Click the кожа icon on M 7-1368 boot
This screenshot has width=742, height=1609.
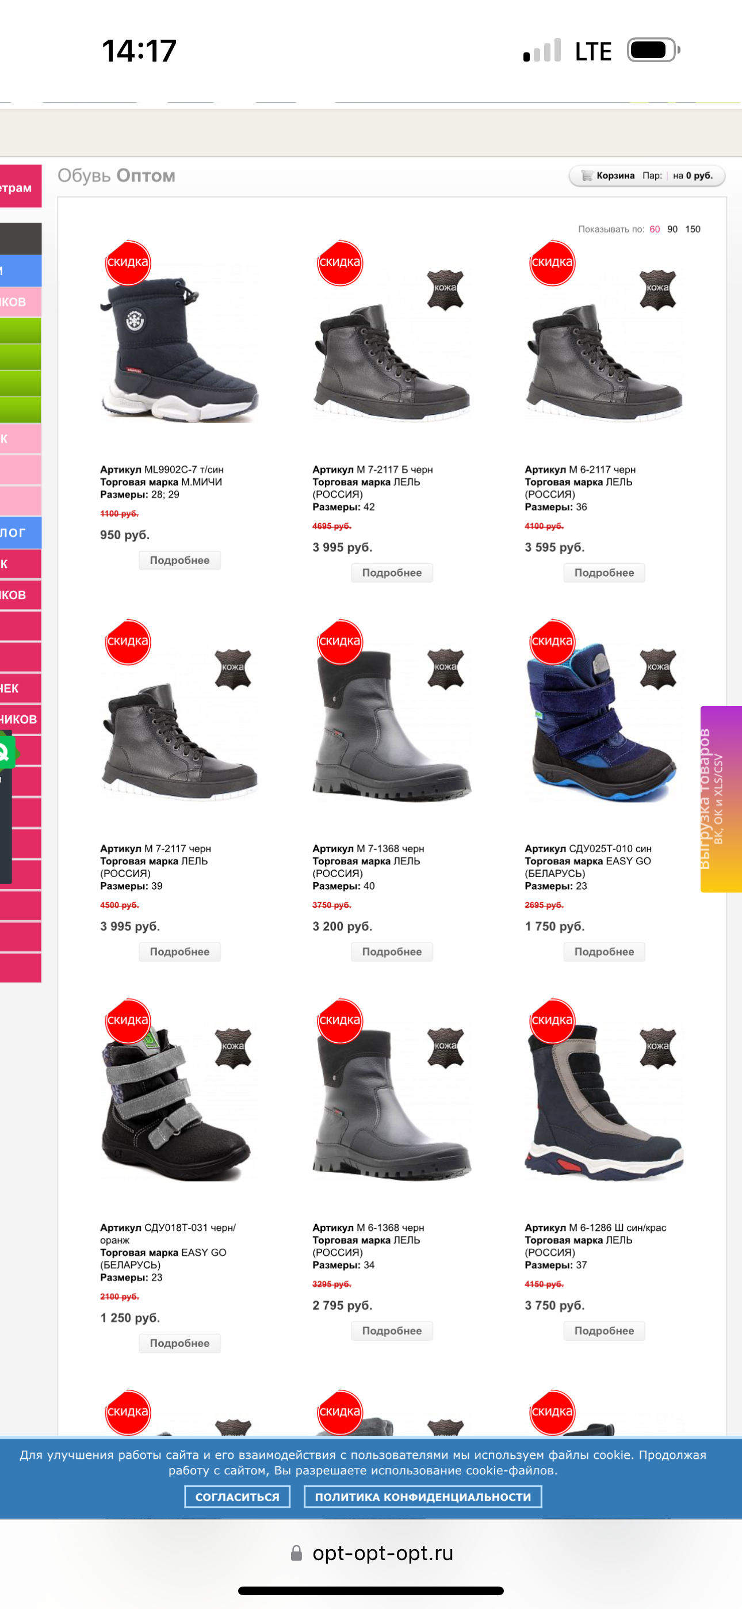coord(445,668)
